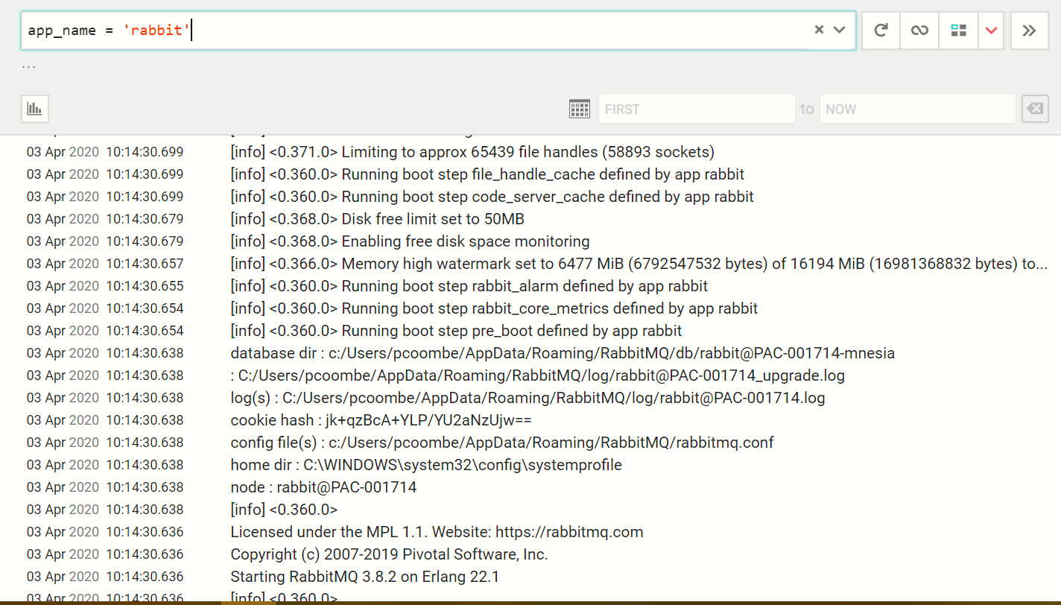Clear the query using the X icon
Image resolution: width=1061 pixels, height=605 pixels.
pyautogui.click(x=818, y=30)
